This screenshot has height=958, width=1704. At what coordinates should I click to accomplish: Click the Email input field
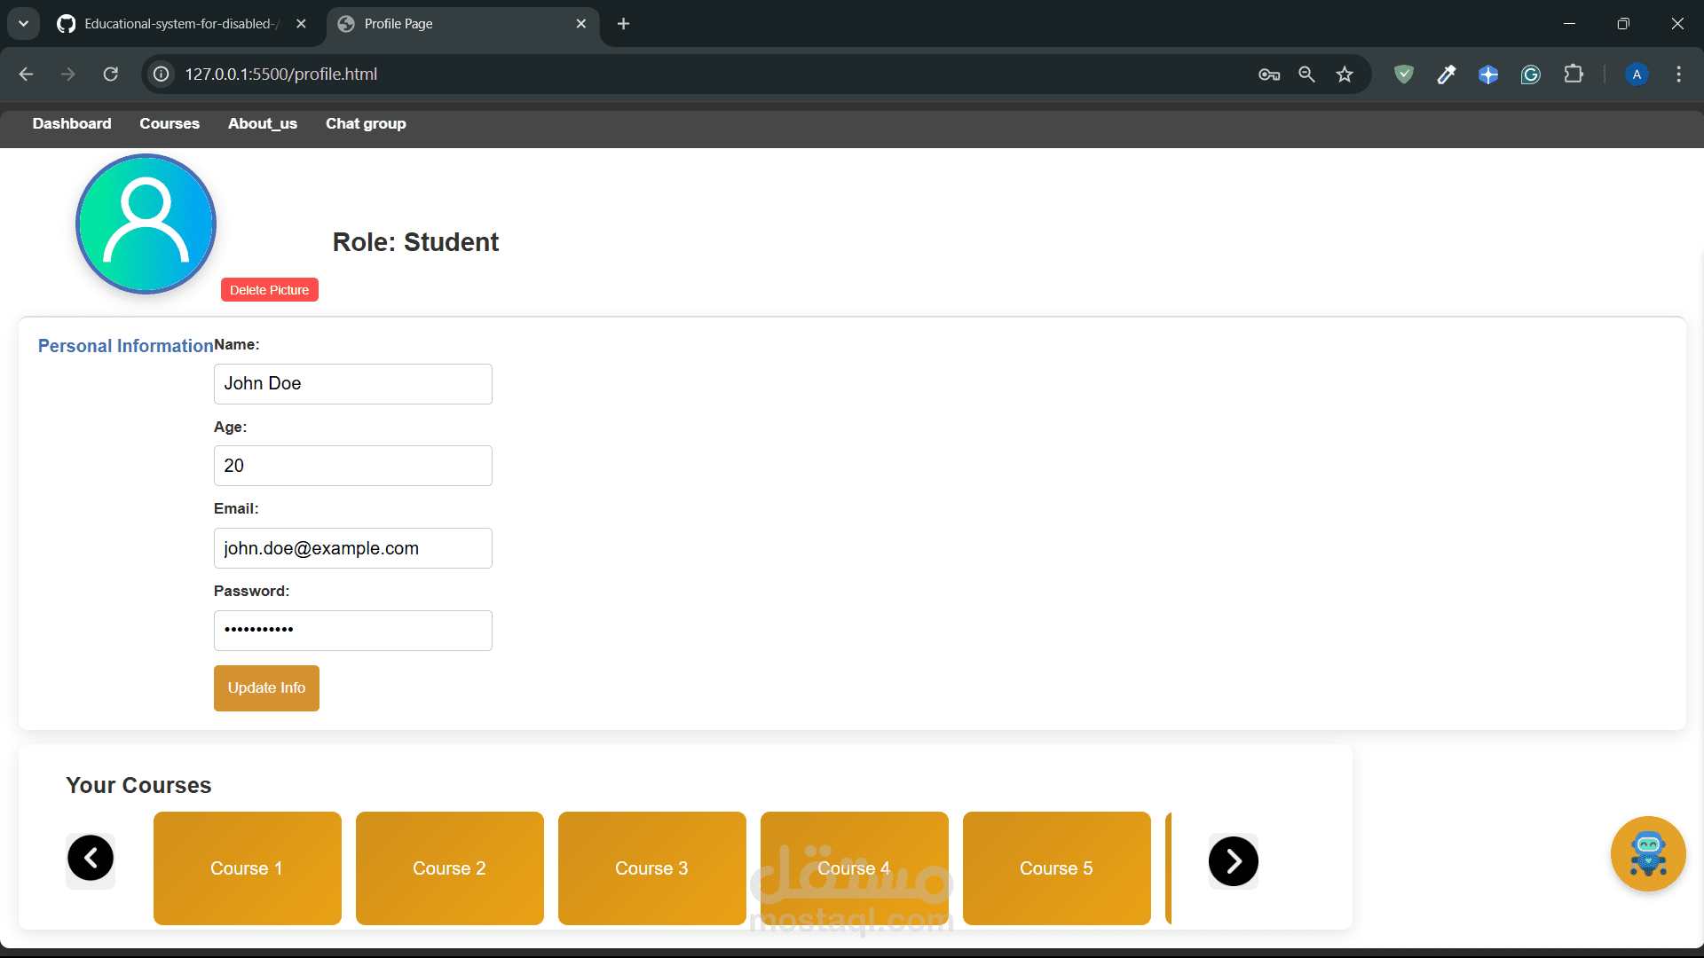point(352,548)
